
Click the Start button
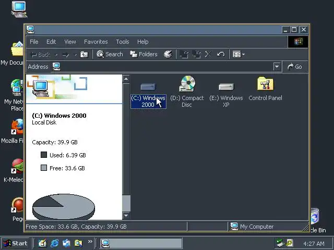pyautogui.click(x=15, y=243)
